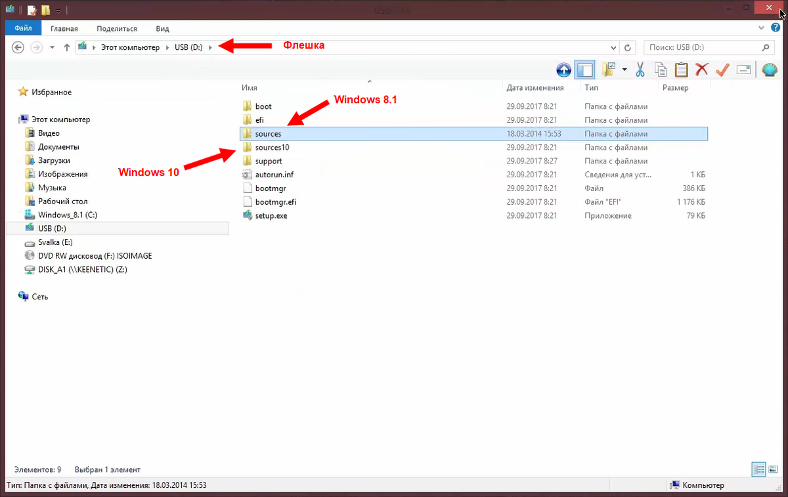Click Сеть in the navigation pane

[40, 297]
